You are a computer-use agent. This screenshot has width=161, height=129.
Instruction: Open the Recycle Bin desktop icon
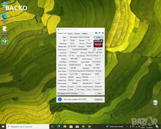(155, 103)
